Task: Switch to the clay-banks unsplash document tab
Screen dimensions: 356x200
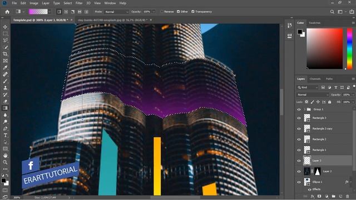Action: click(112, 20)
